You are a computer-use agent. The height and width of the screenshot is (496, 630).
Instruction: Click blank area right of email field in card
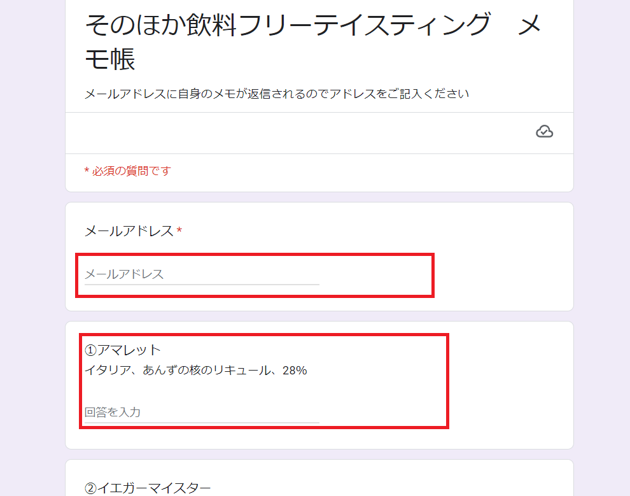502,275
